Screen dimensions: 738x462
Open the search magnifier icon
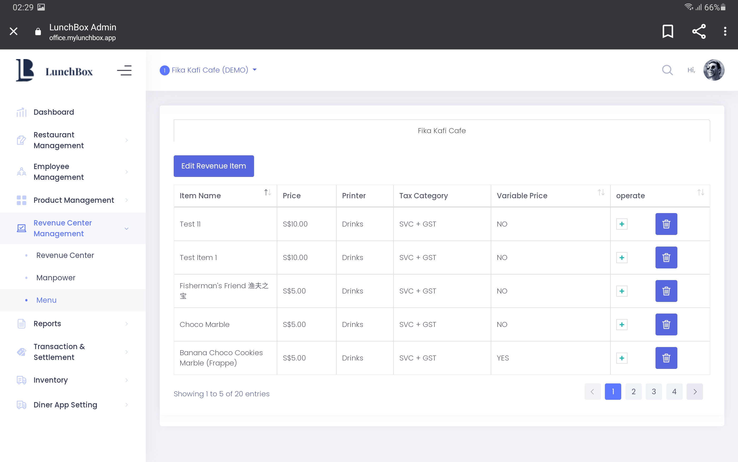click(667, 70)
